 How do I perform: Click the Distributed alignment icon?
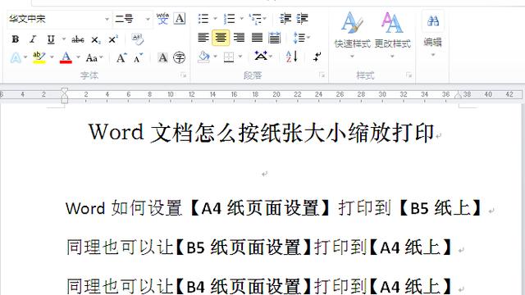(x=275, y=38)
